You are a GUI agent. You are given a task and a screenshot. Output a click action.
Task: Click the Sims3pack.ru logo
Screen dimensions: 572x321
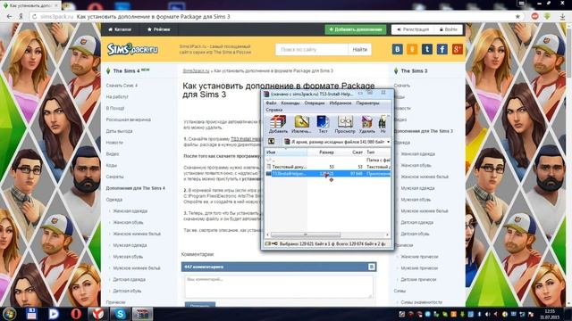coord(132,49)
